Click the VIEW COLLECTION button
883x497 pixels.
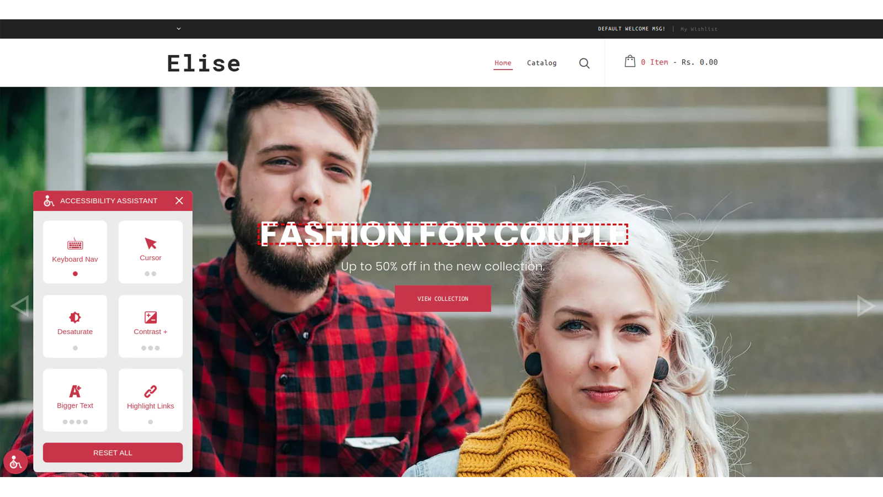click(443, 299)
